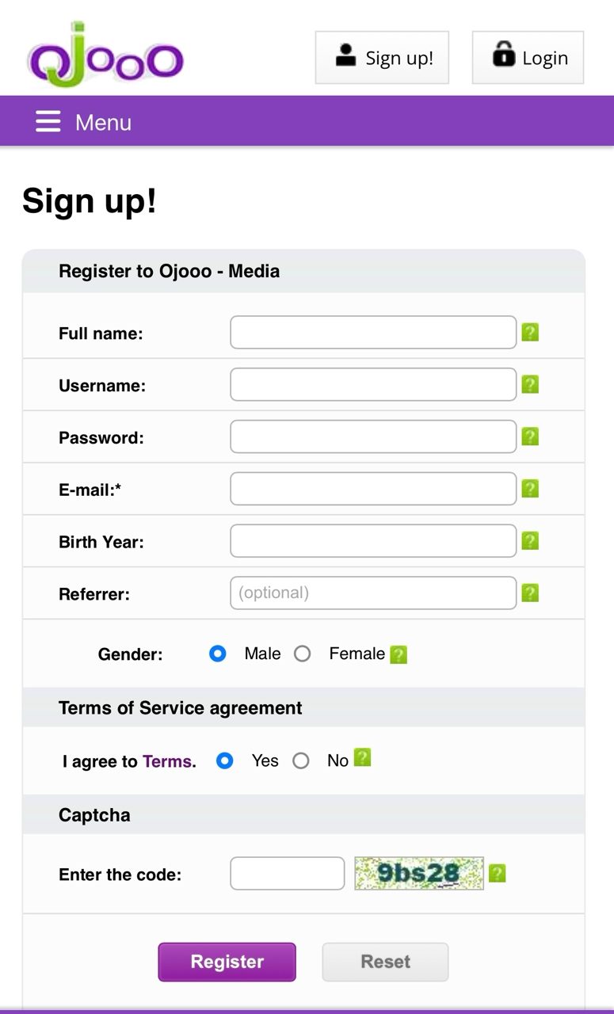This screenshot has height=1014, width=614.
Task: Open the hamburger Menu icon
Action: (48, 121)
